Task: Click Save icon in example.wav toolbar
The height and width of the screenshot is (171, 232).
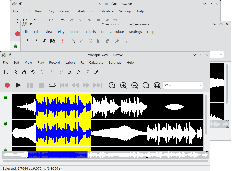Action: pos(24,72)
